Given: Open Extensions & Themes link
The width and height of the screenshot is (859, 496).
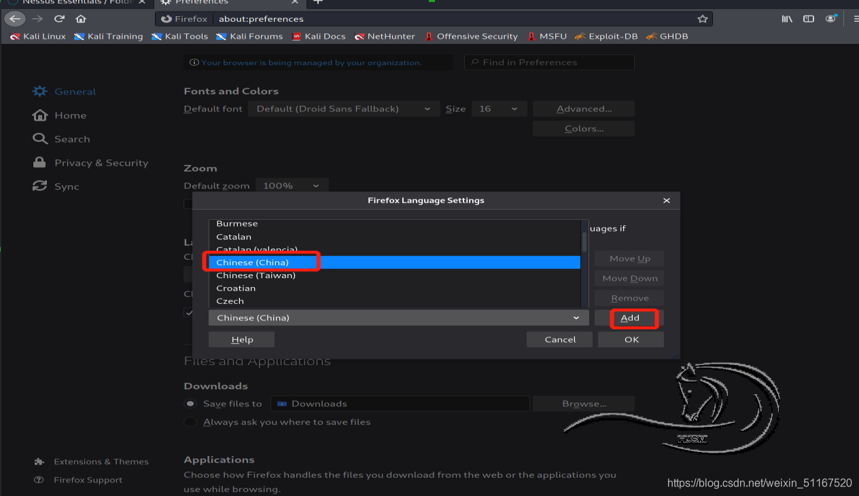Looking at the screenshot, I should coord(91,461).
